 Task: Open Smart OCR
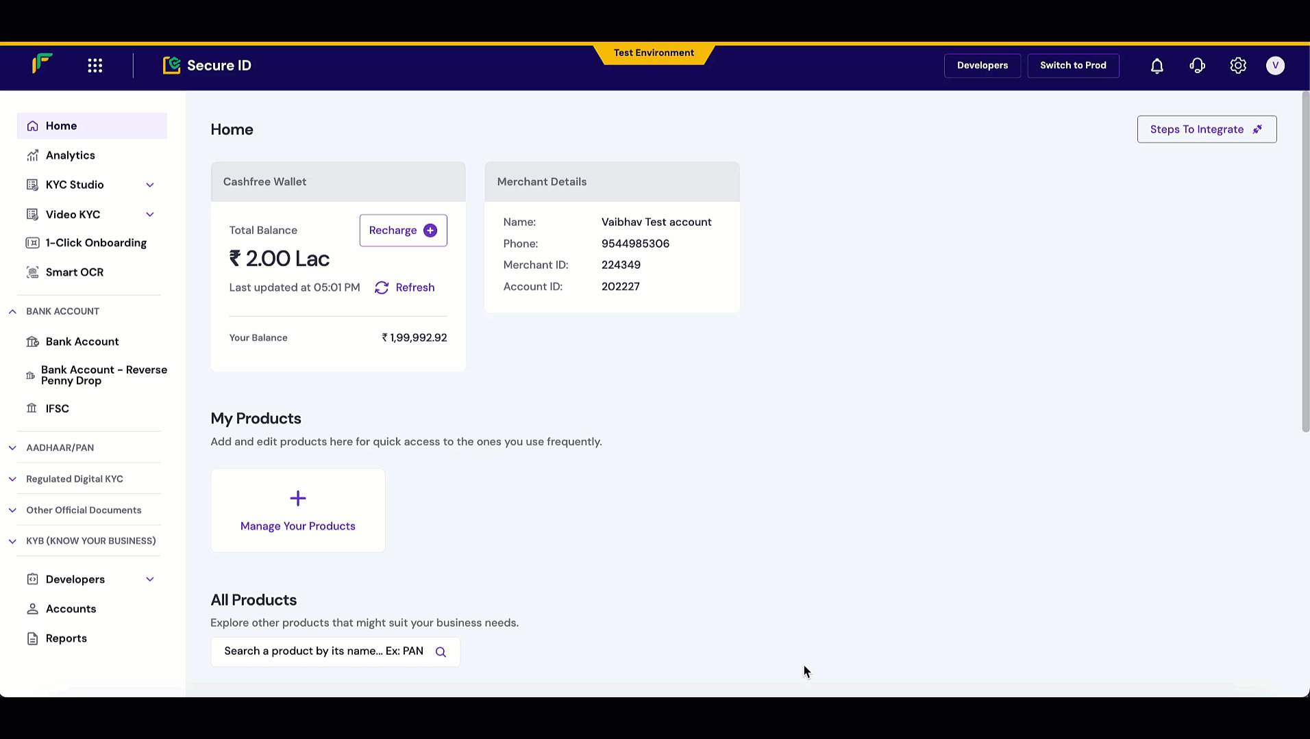click(92, 272)
